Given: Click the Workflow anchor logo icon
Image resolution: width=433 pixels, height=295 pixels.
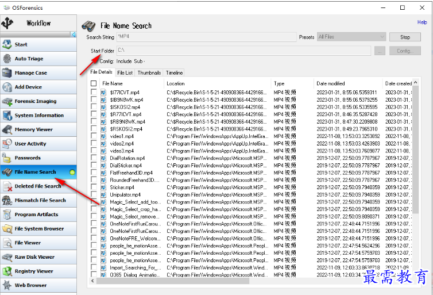Looking at the screenshot, I should 7,23.
